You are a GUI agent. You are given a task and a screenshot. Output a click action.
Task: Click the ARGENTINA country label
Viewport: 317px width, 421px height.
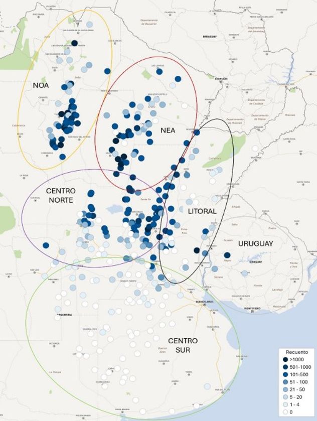[64, 315]
